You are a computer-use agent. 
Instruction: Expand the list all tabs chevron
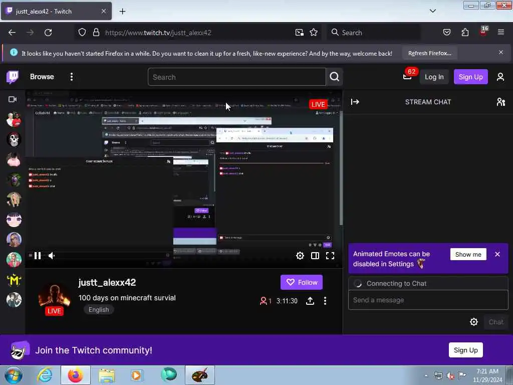tap(432, 12)
